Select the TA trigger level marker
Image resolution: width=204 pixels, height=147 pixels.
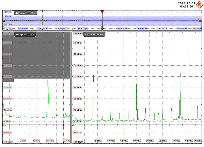coord(200,20)
